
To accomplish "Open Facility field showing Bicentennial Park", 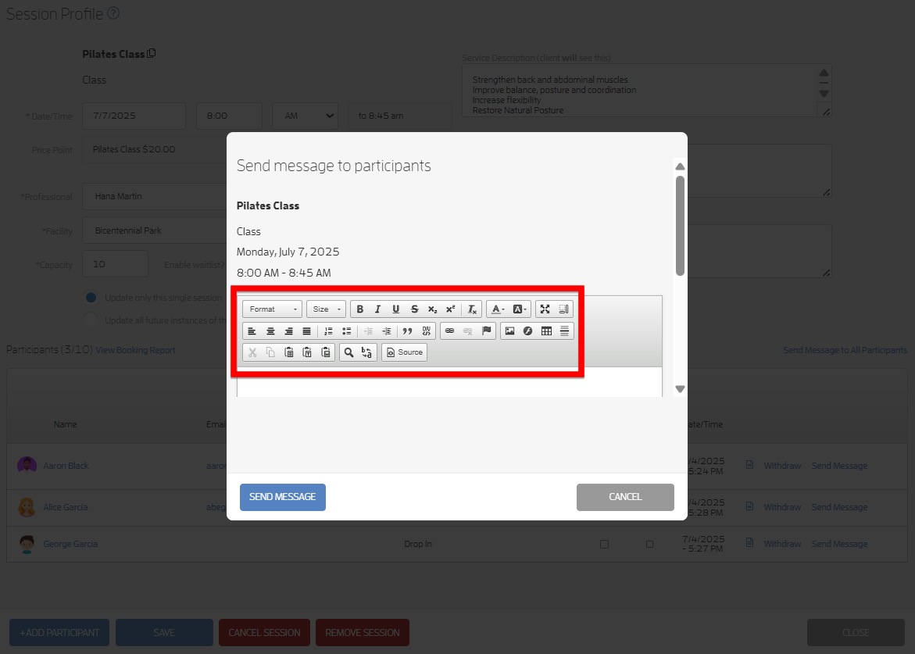I will tap(155, 231).
